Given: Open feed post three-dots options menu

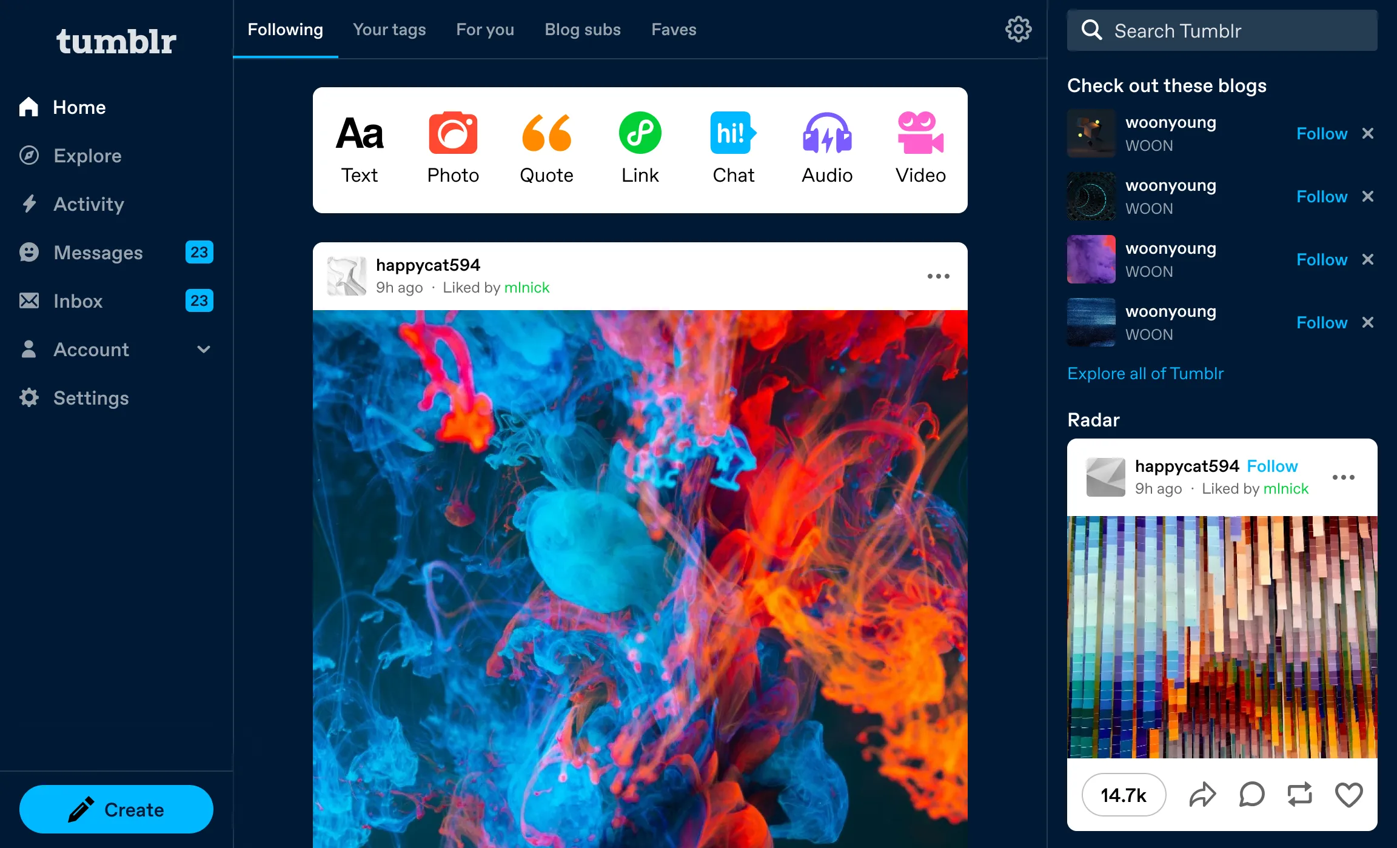Looking at the screenshot, I should click(939, 276).
